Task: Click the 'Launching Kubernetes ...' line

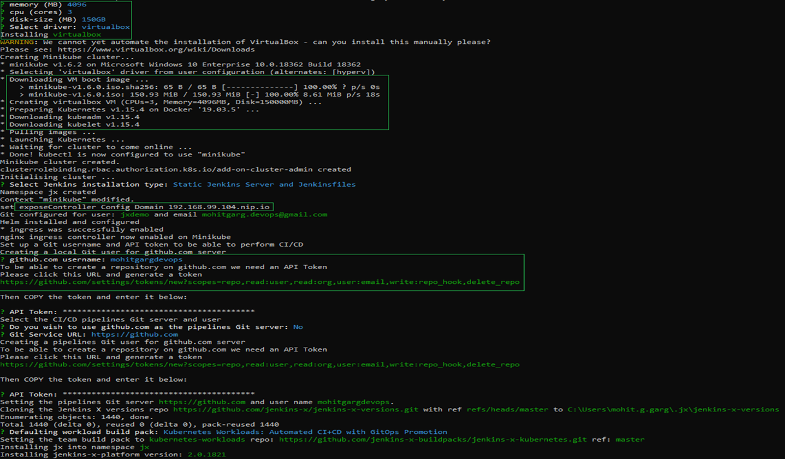Action: tap(63, 140)
